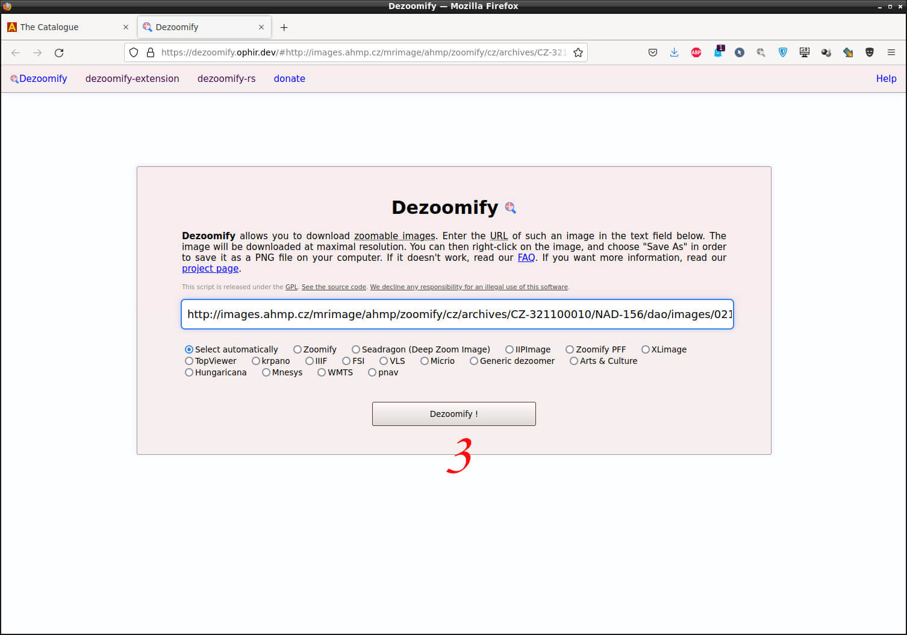Select the TopViewer radio button
Screen dimensions: 907x635
pyautogui.click(x=189, y=361)
